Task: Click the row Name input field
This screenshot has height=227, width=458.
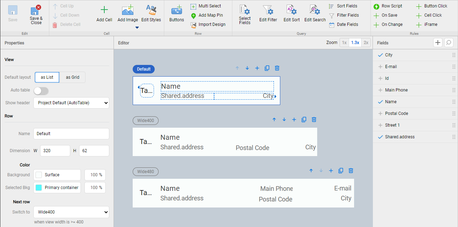Action: coord(71,134)
